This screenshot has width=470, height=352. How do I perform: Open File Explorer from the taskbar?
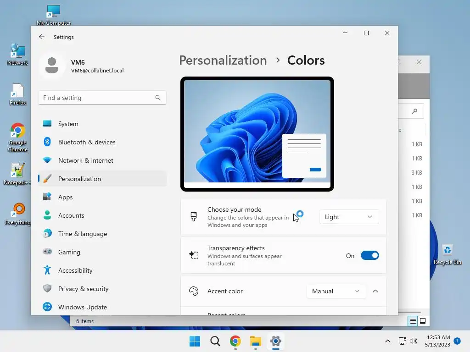[x=255, y=341]
